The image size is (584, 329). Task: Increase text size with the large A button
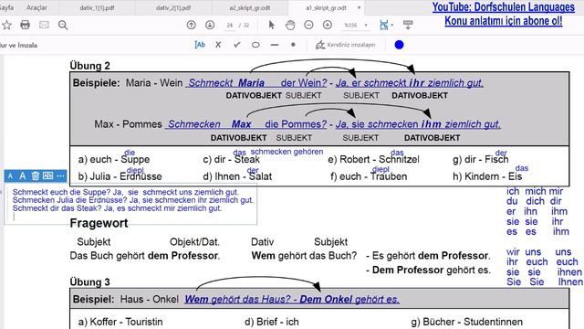click(x=22, y=175)
